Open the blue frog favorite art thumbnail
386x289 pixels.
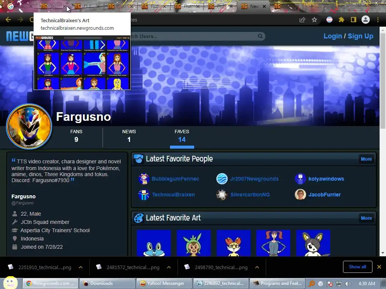(x=154, y=243)
